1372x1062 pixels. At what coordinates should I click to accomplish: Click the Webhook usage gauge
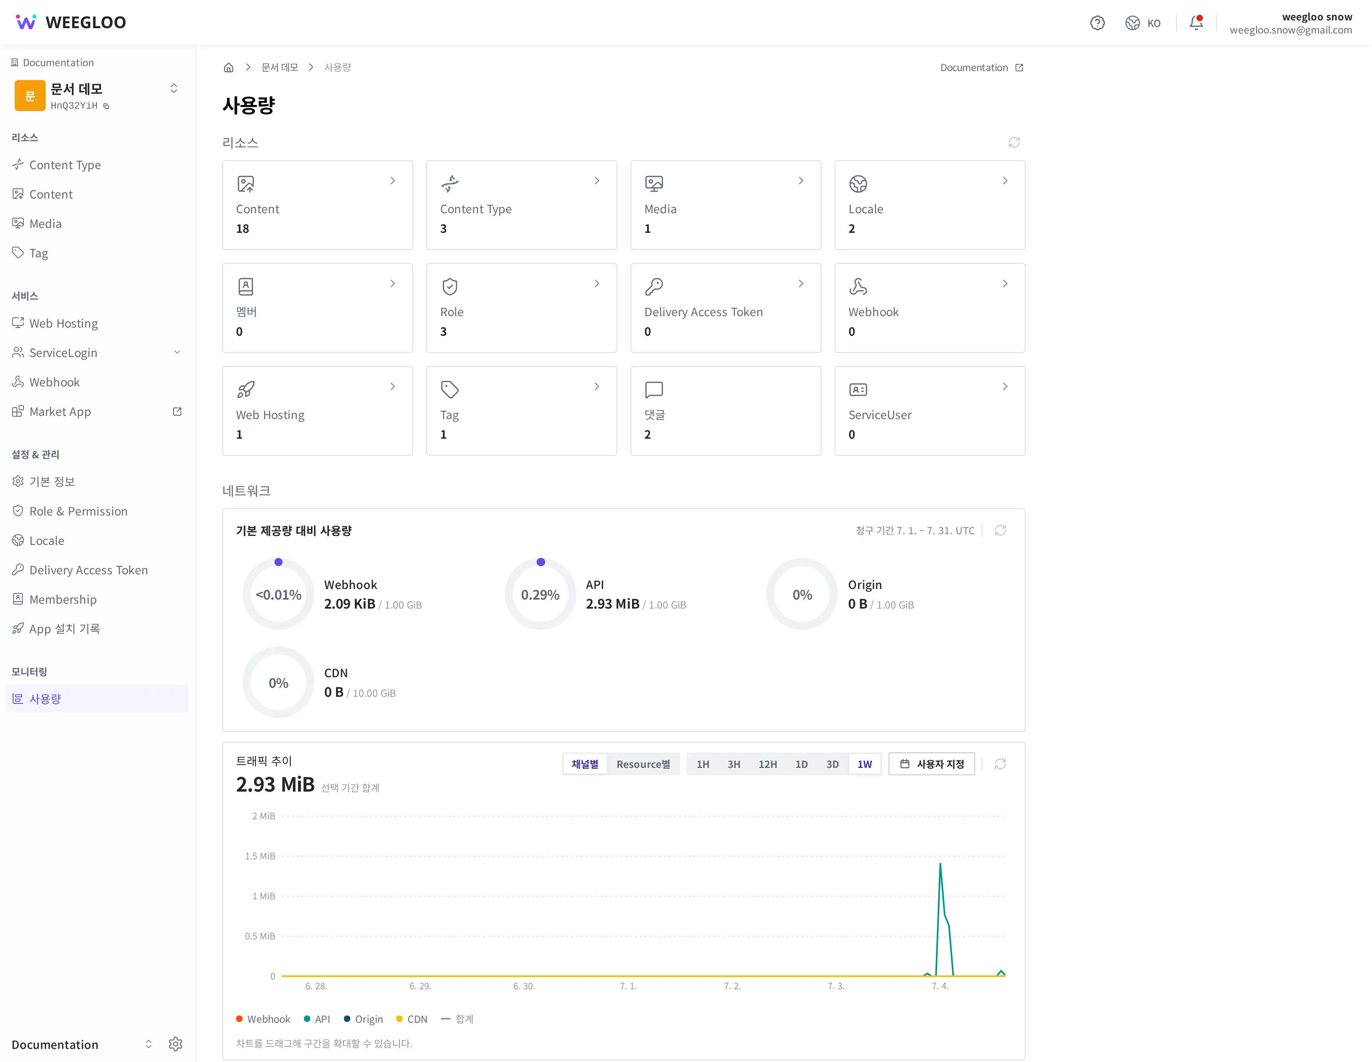coord(278,594)
